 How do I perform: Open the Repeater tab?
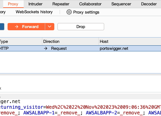pyautogui.click(x=61, y=4)
